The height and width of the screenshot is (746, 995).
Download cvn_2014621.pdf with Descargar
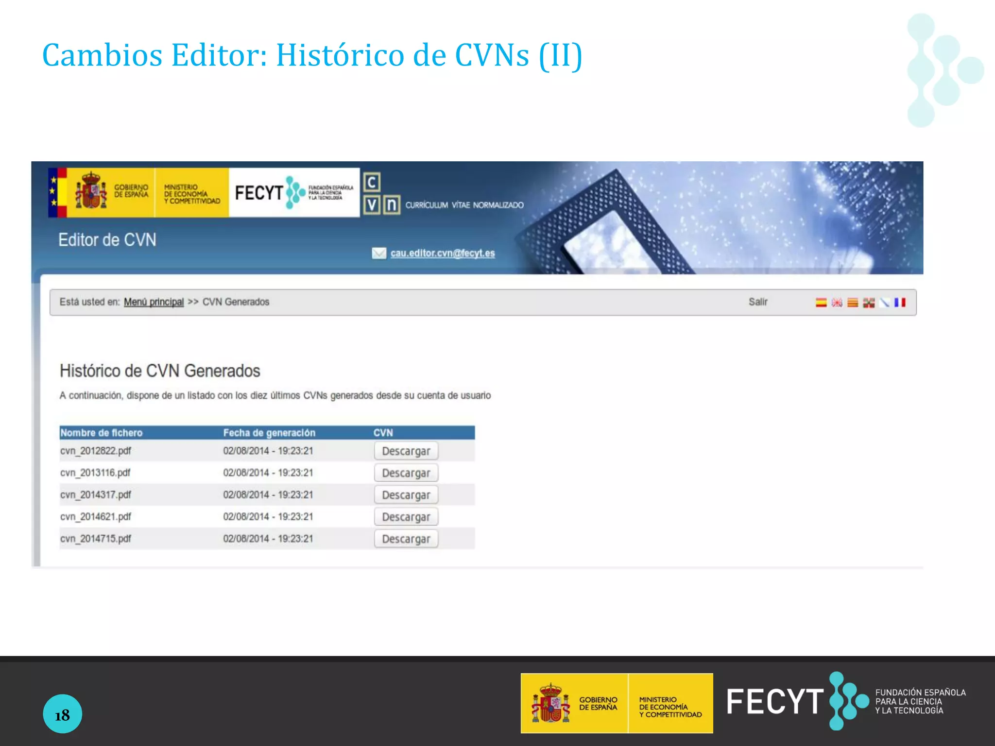point(406,517)
